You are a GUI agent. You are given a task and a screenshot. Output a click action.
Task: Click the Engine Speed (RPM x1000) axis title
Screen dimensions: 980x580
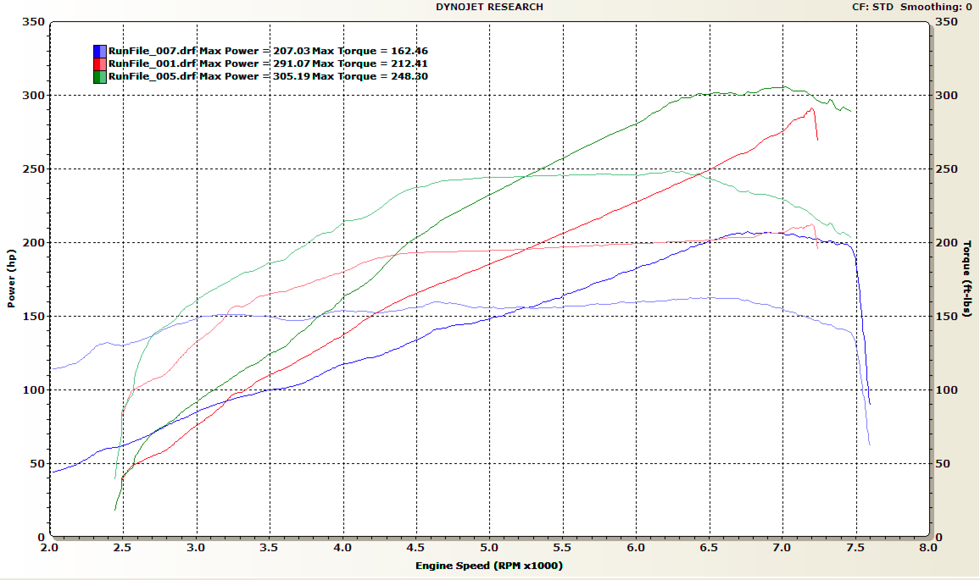pos(489,566)
